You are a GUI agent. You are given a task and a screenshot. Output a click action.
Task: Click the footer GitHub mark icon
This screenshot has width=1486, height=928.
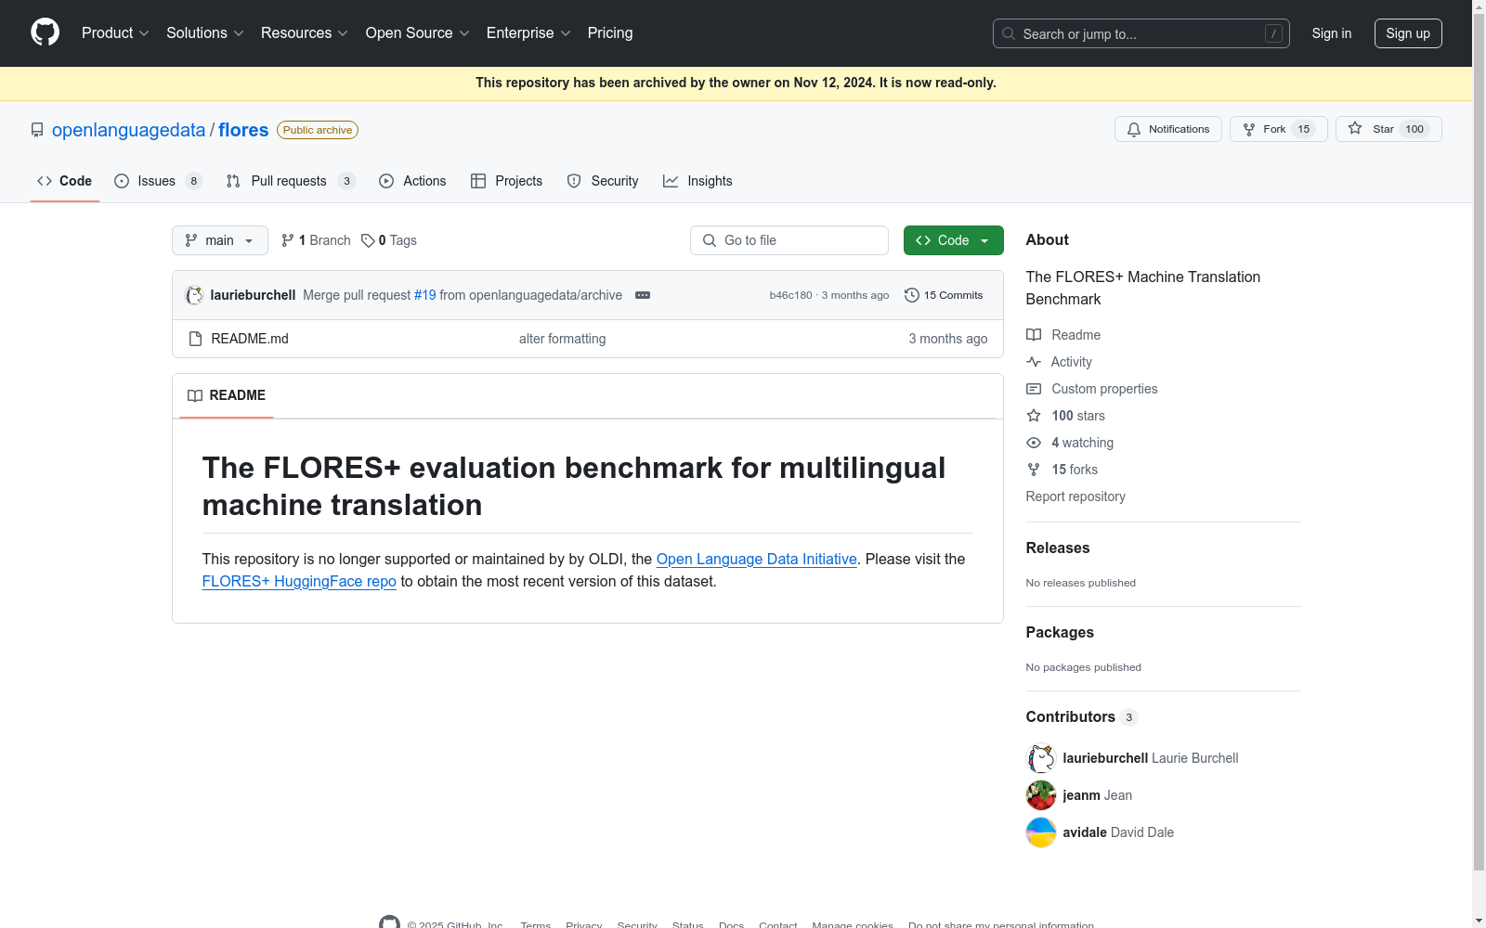click(x=390, y=923)
